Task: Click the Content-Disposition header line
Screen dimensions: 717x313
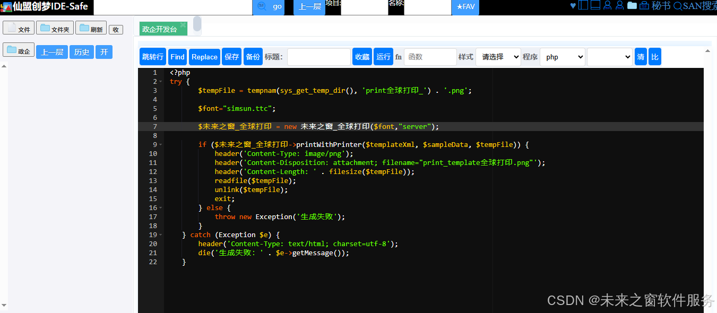Action: [x=380, y=163]
